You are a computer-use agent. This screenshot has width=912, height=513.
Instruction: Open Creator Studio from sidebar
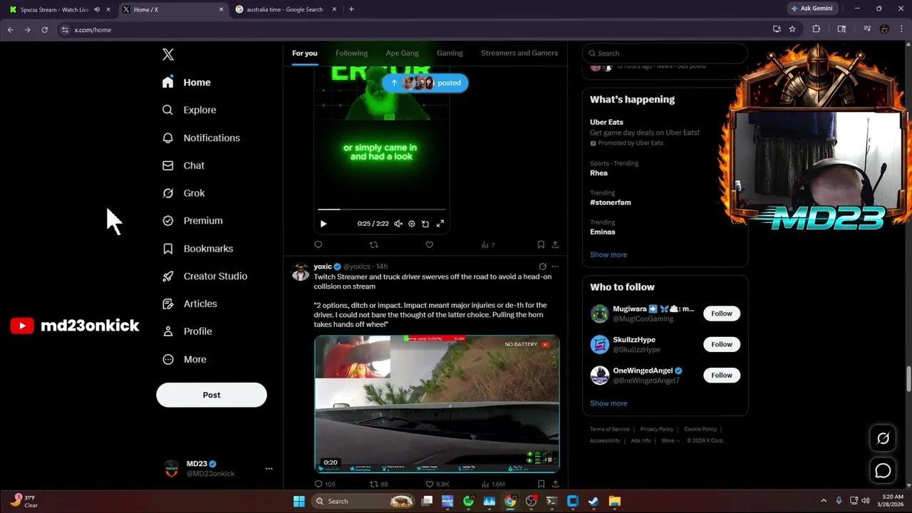point(205,276)
